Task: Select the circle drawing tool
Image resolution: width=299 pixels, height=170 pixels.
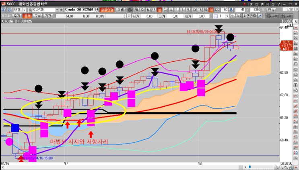Action: pyautogui.click(x=295, y=75)
